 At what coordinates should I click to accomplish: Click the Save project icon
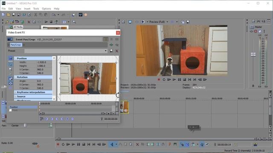coord(14,15)
